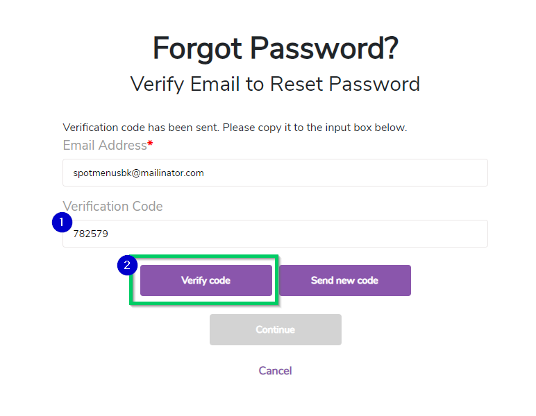Follow the Cancel link
This screenshot has height=416, width=536.
pyautogui.click(x=275, y=370)
